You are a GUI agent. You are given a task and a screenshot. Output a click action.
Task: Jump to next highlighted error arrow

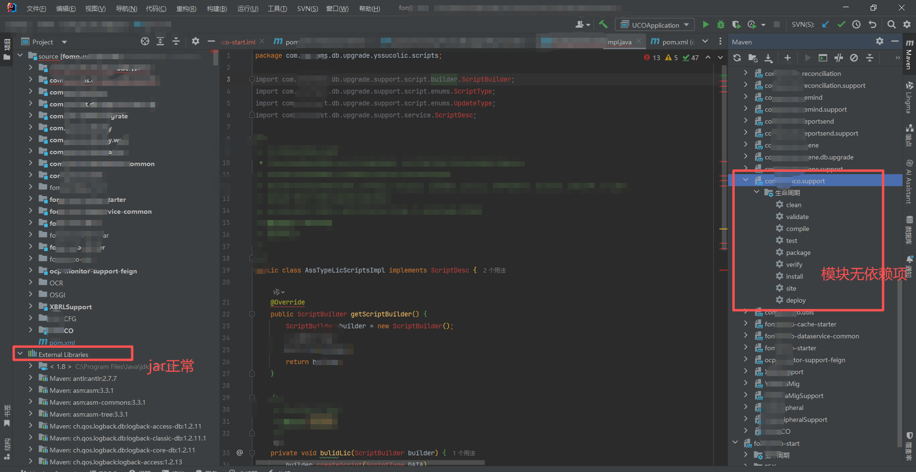(x=720, y=57)
